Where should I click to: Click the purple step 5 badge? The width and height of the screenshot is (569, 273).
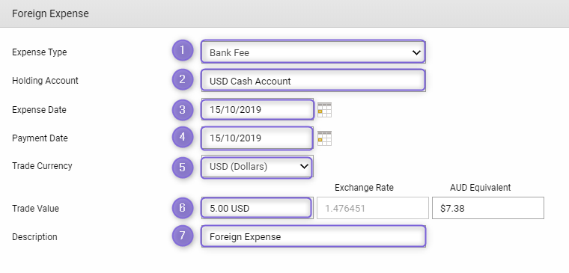point(182,167)
